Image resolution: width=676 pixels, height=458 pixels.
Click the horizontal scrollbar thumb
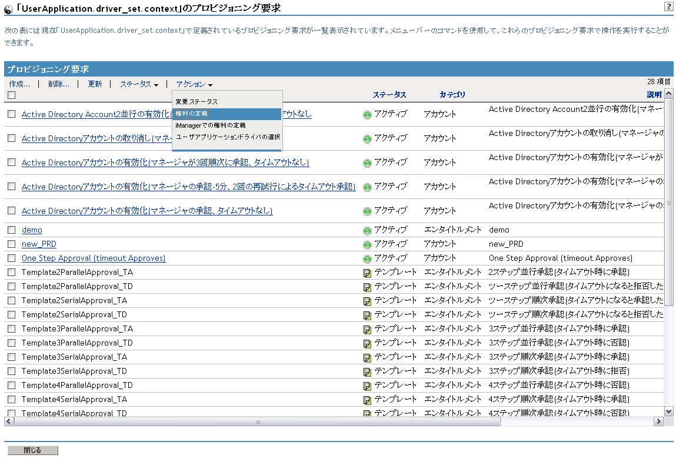pos(257,422)
